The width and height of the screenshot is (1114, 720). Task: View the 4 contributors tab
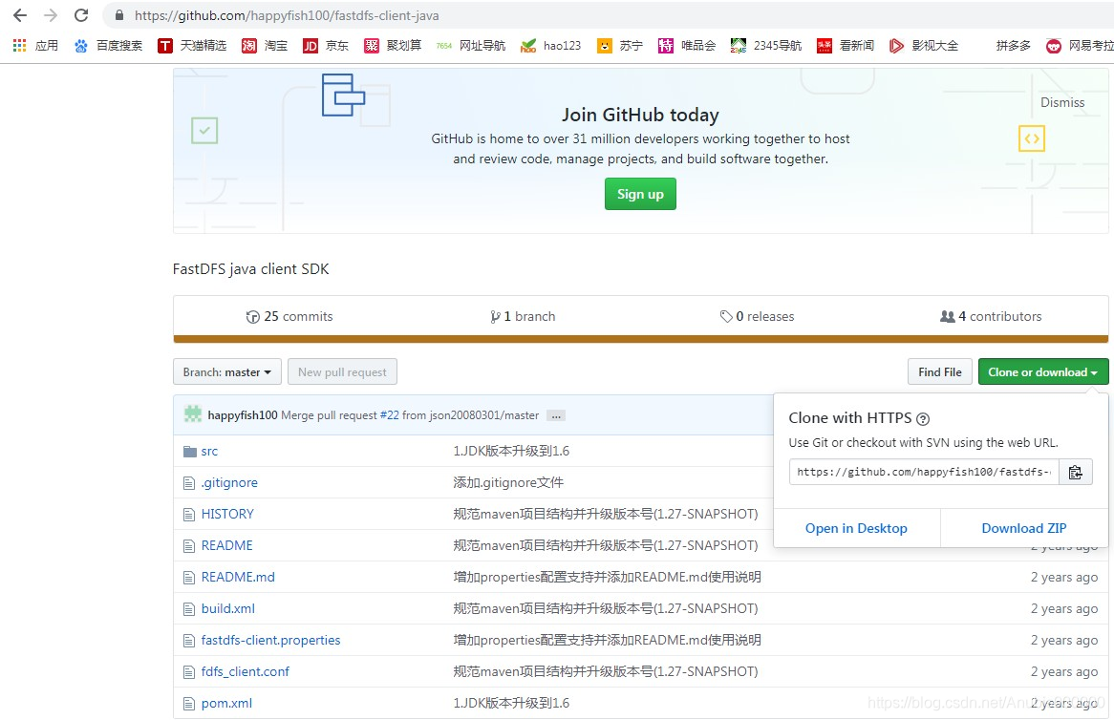click(x=991, y=317)
